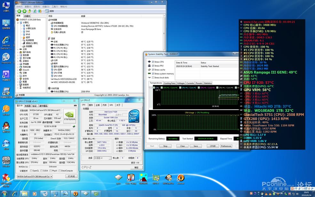This screenshot has width=315, height=197.
Task: Open the GPU selection dropdown in GPU-Z
Action: (x=35, y=177)
